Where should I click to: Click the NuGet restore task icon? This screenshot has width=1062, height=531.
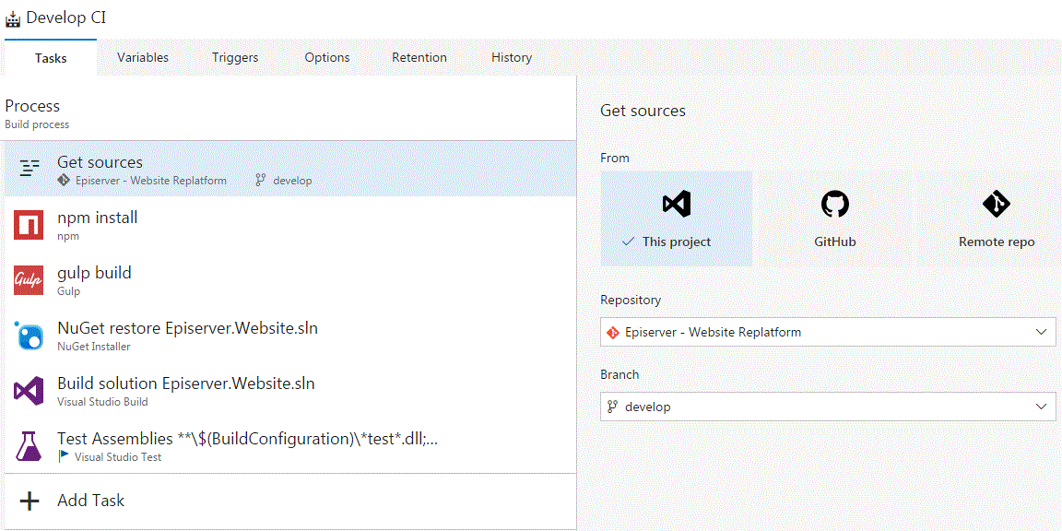pyautogui.click(x=29, y=335)
